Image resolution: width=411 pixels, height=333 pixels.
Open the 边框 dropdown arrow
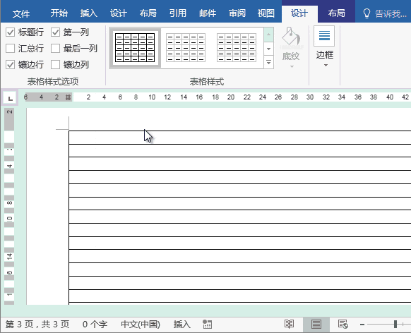point(326,65)
